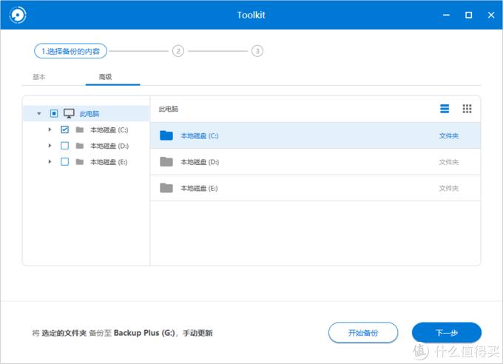The height and width of the screenshot is (364, 503).
Task: Click the gray folder icon for 本地磁盘 (E:) in list
Action: pyautogui.click(x=166, y=188)
